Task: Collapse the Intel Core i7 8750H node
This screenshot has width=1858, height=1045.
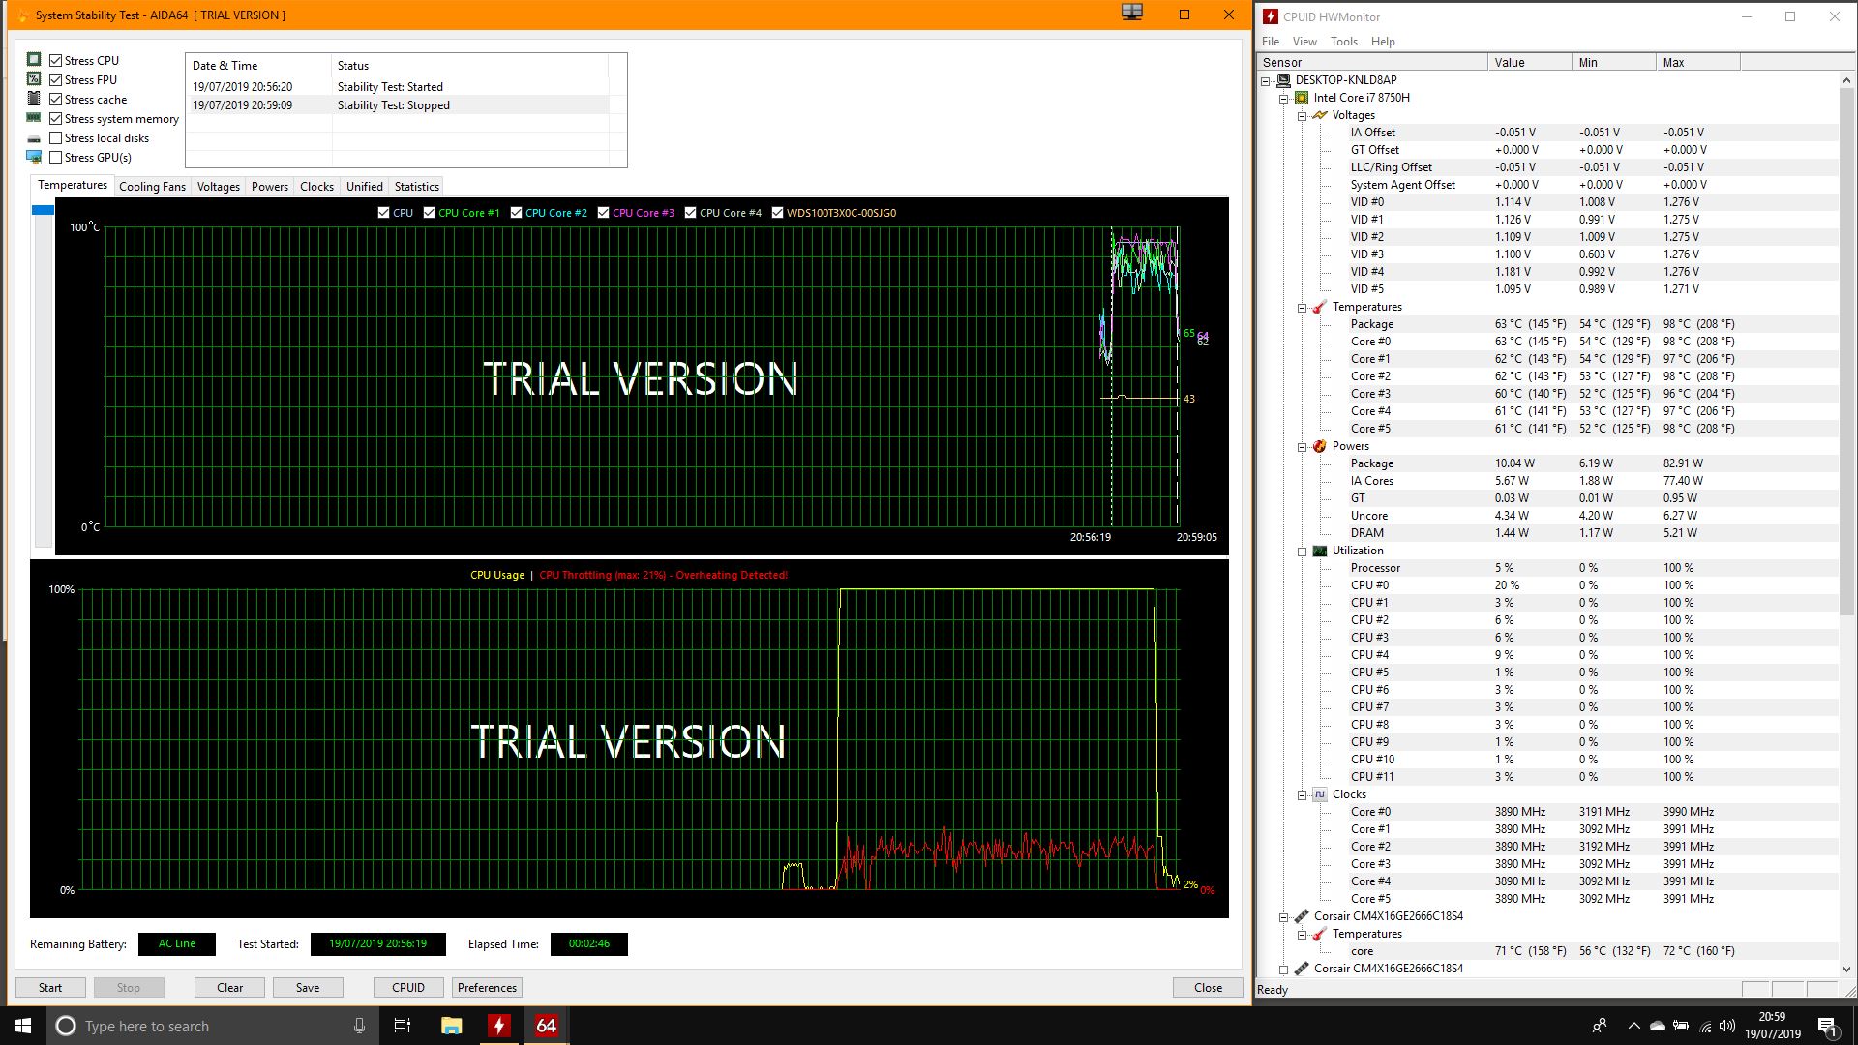Action: pyautogui.click(x=1284, y=99)
